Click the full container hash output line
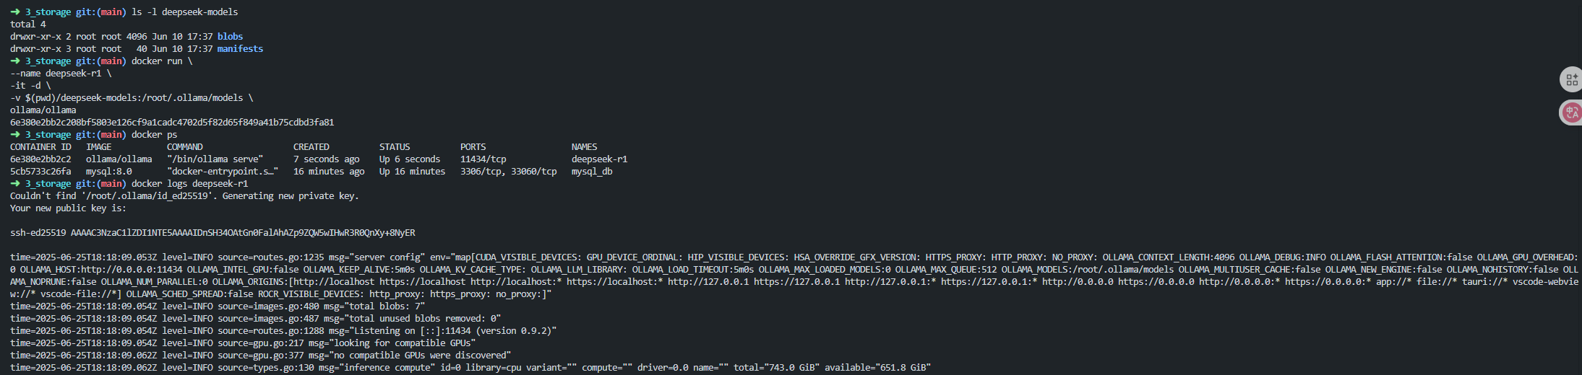 (x=172, y=123)
